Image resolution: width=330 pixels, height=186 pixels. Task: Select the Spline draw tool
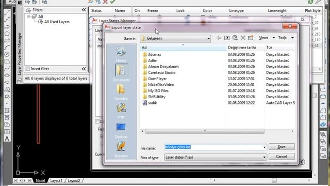tap(7, 69)
